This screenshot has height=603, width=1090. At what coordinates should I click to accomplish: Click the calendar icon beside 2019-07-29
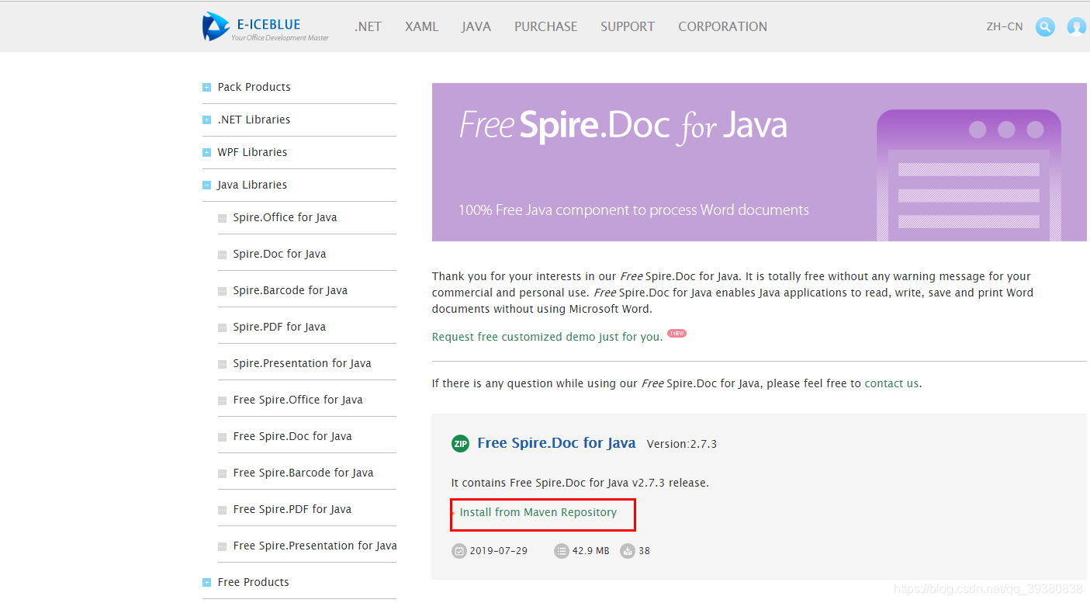(x=459, y=551)
